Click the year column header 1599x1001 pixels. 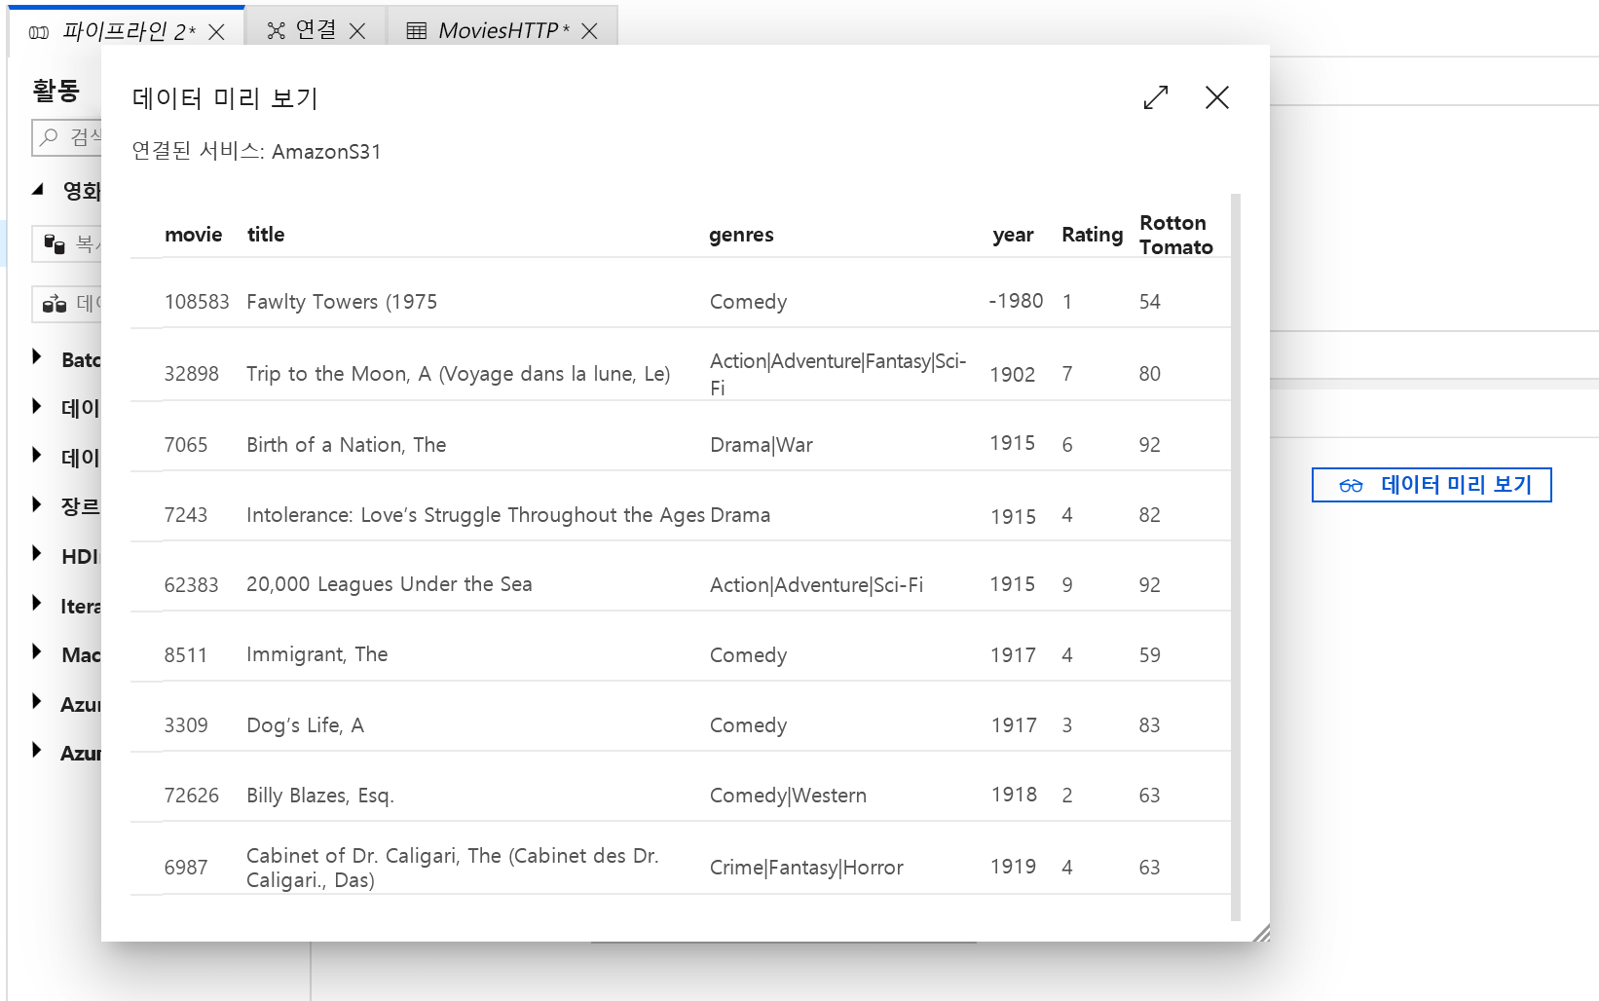point(1013,235)
